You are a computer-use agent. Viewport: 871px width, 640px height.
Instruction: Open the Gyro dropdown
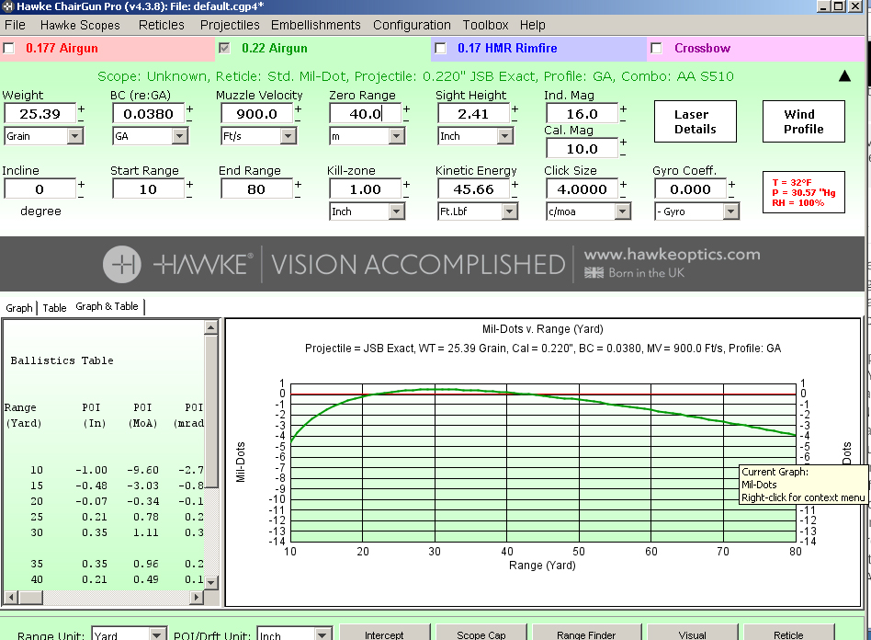tap(731, 211)
